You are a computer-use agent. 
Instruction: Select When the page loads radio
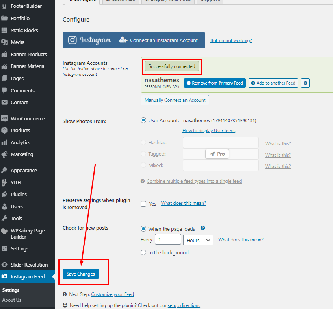(143, 229)
